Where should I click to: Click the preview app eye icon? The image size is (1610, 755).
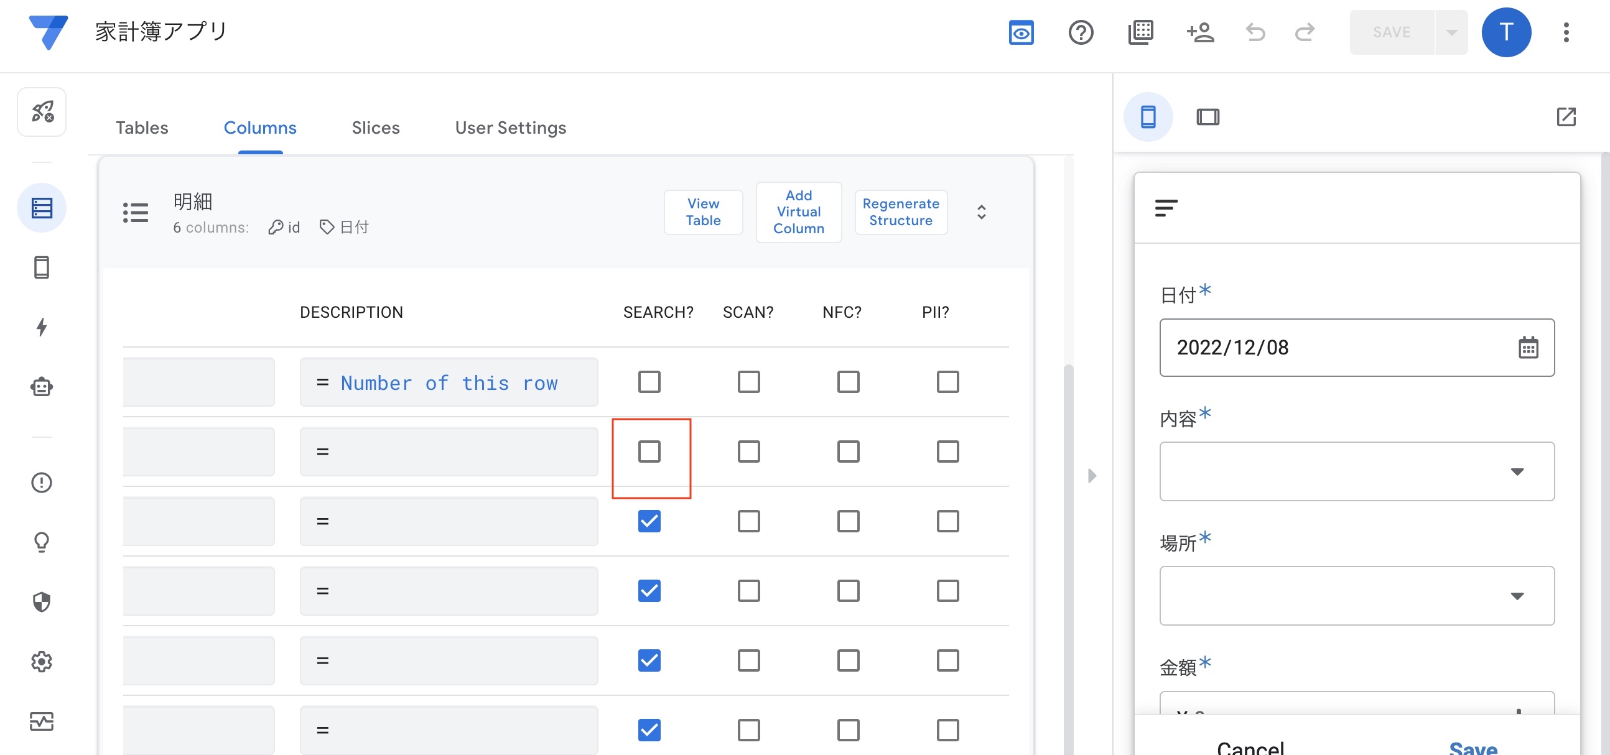tap(1021, 32)
